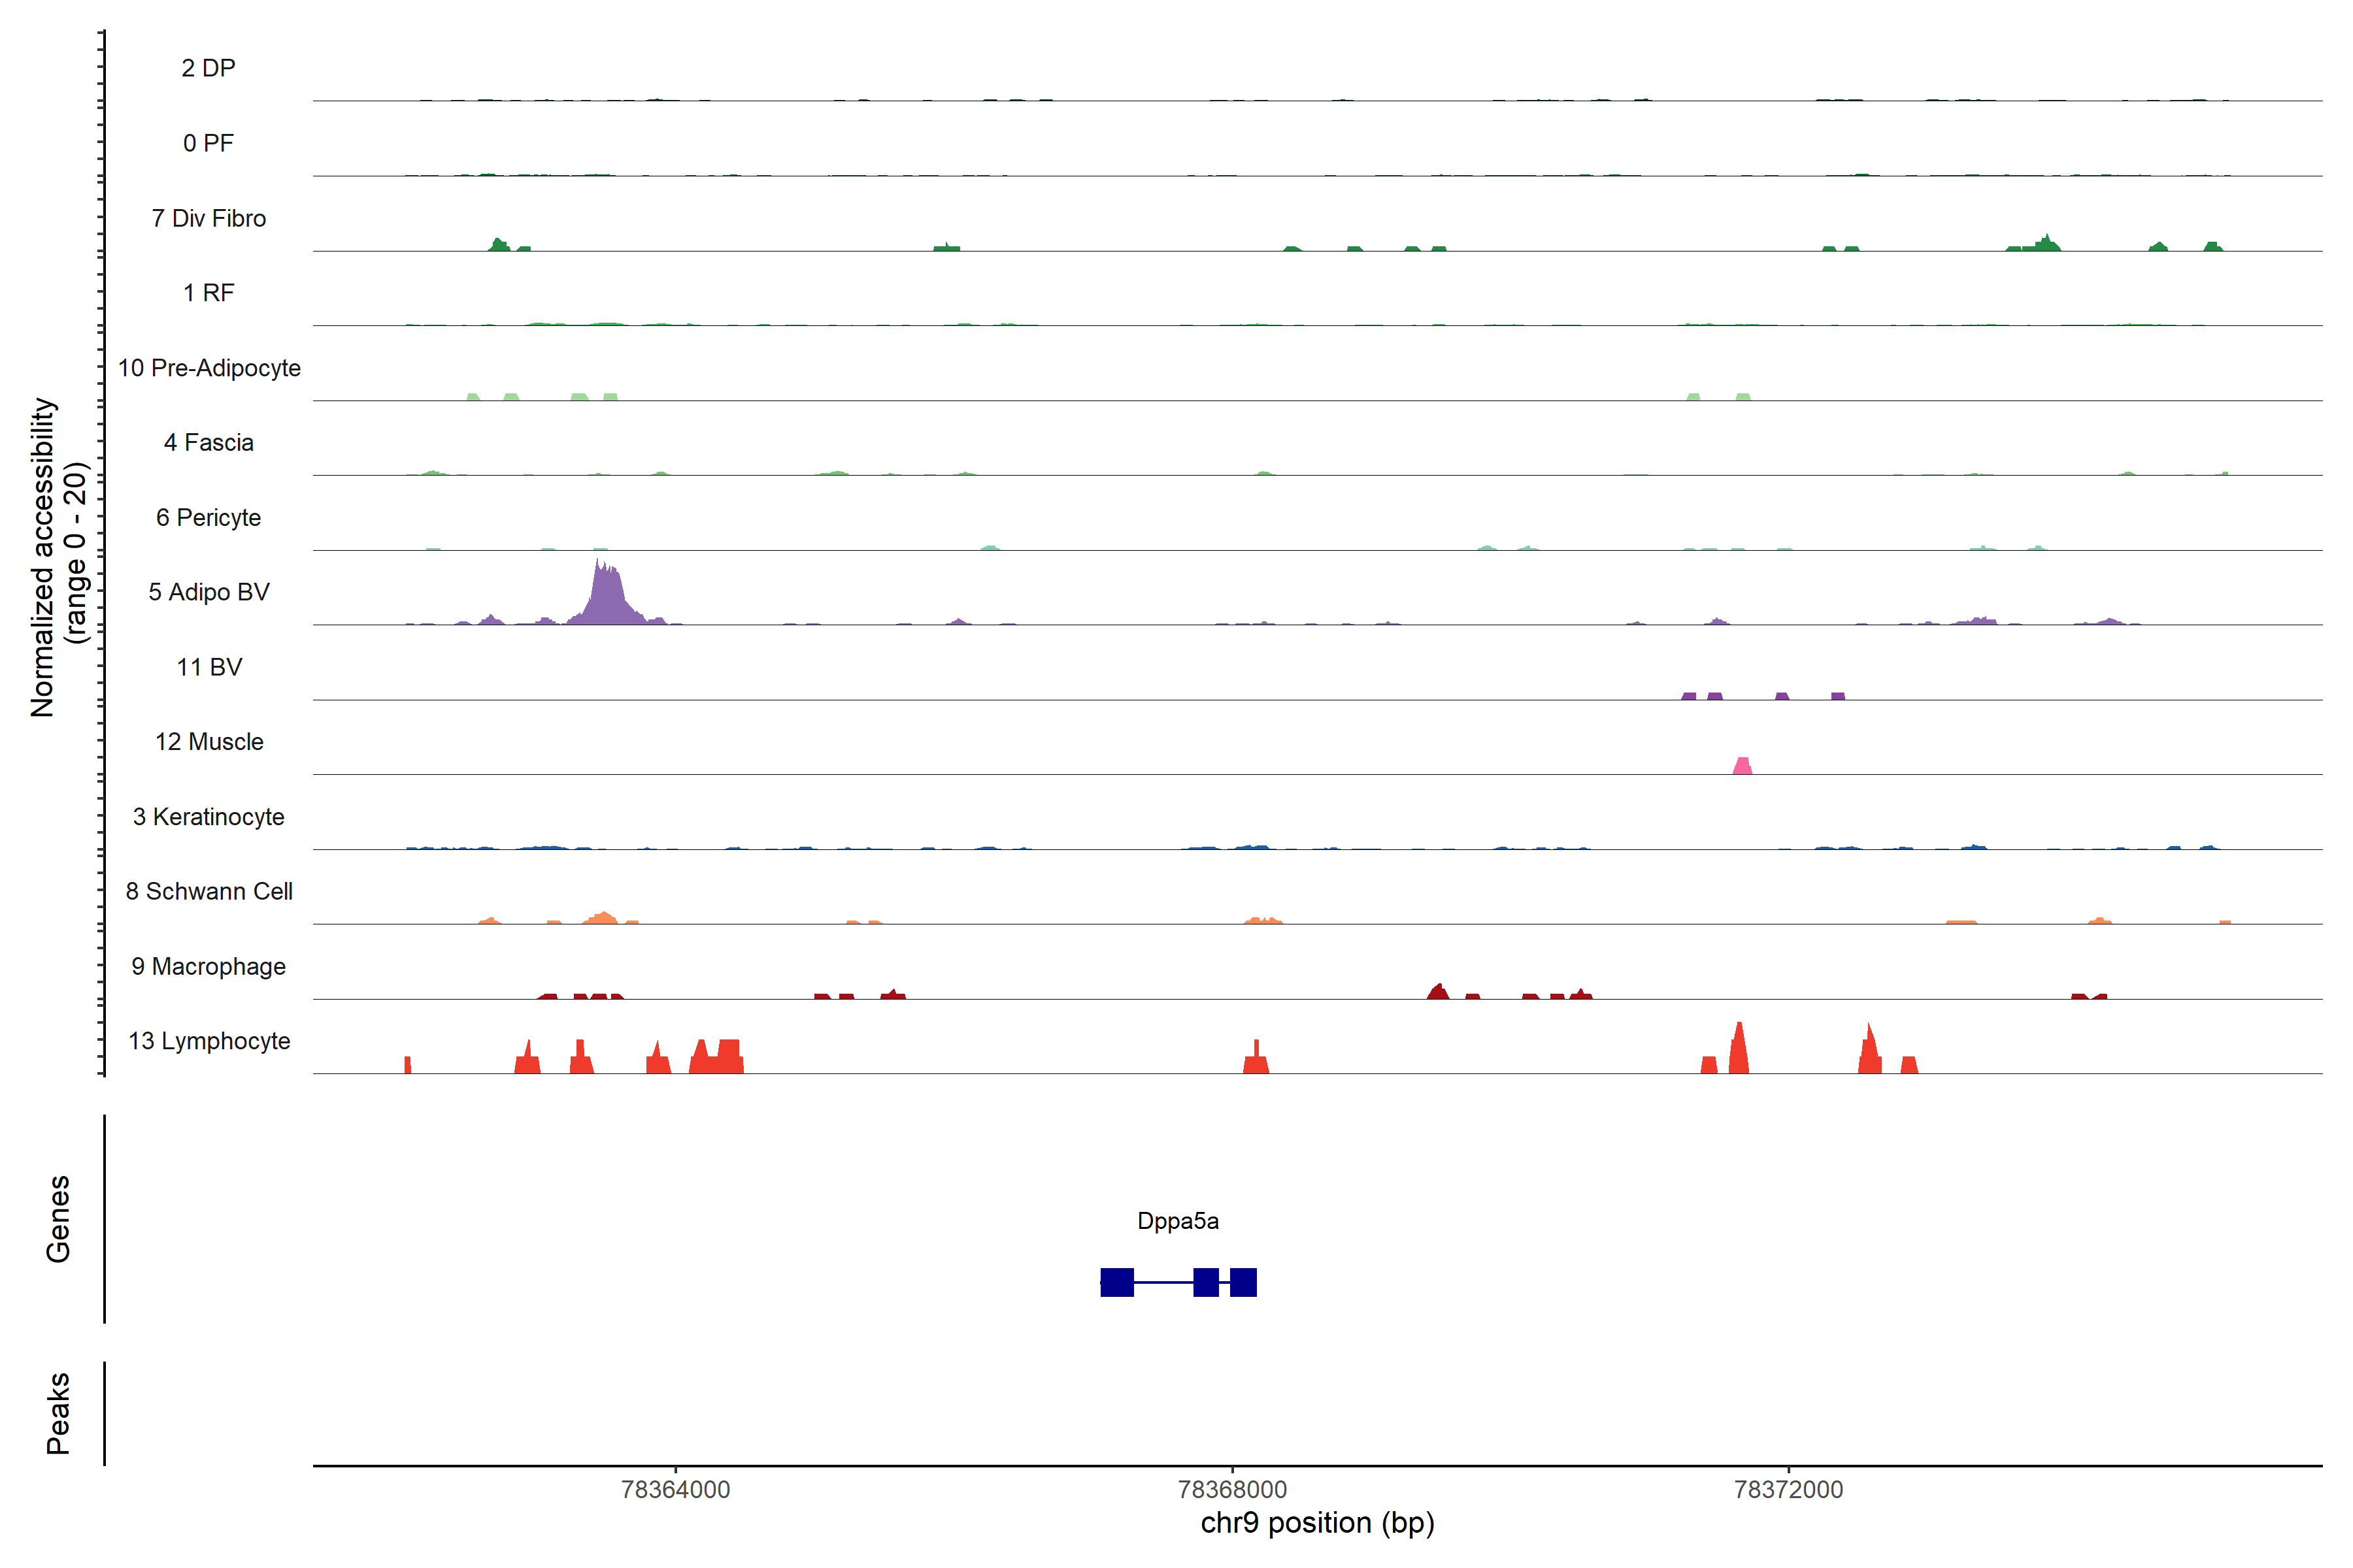Click the 78372000 axis tick label

tap(1788, 1489)
